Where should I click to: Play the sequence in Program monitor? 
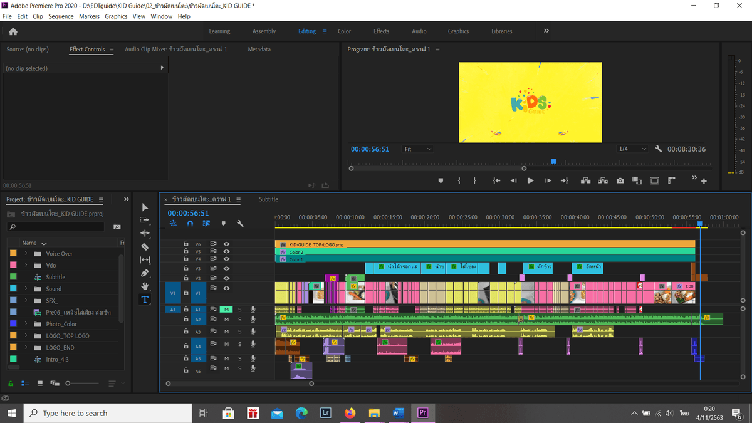pos(530,180)
